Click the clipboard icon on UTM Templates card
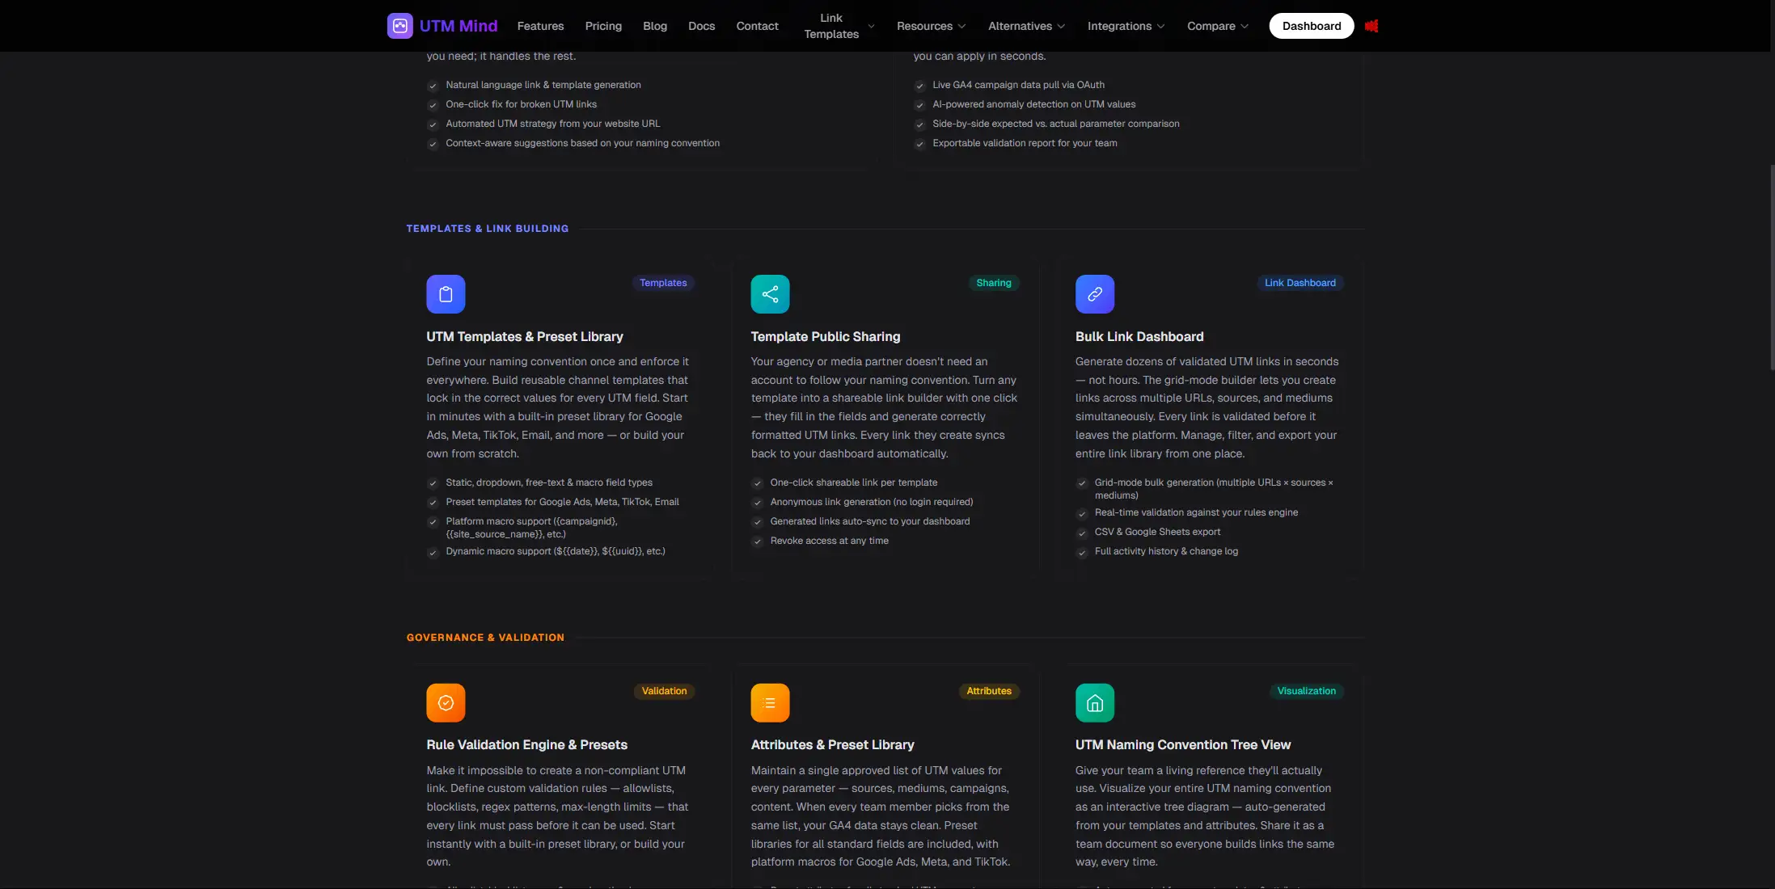Viewport: 1775px width, 889px height. point(445,293)
